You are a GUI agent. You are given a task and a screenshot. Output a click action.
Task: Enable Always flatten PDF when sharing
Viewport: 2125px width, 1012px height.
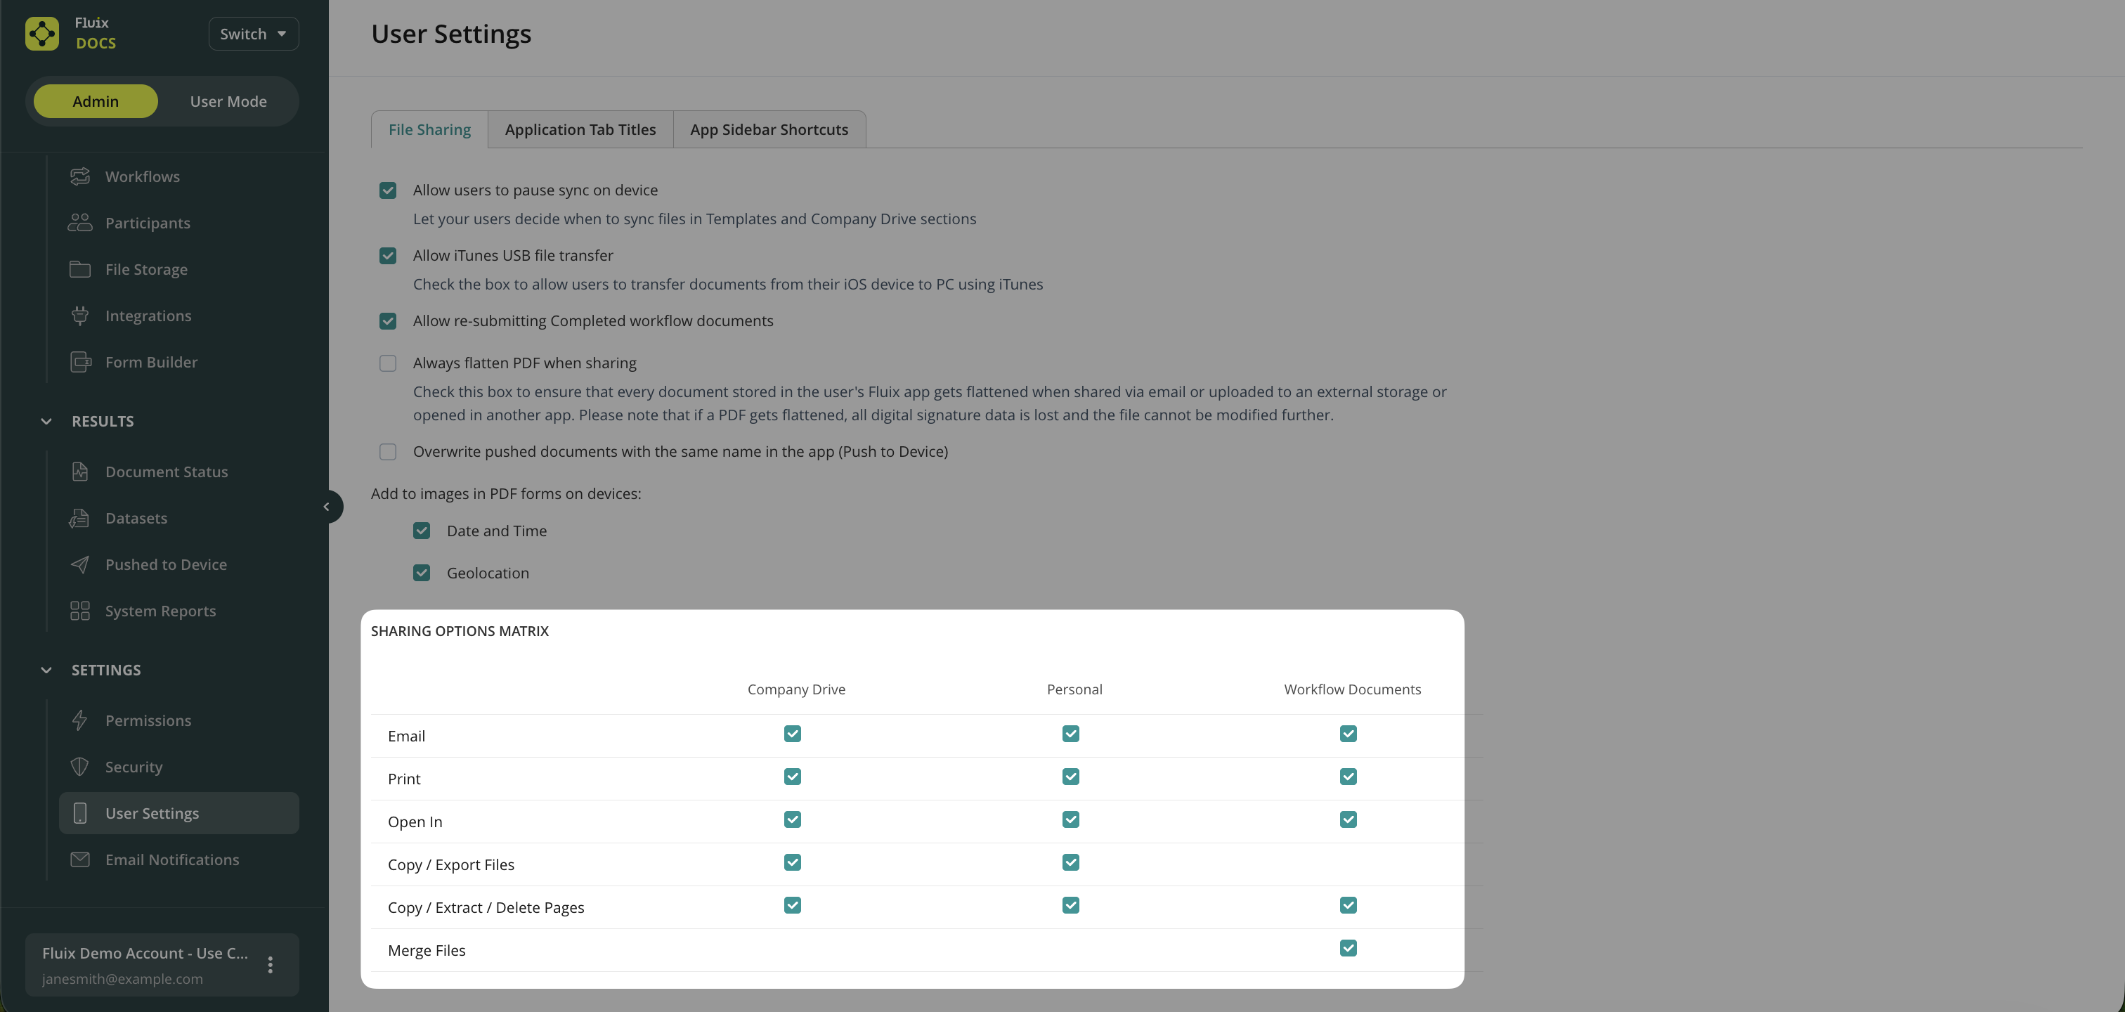coord(388,363)
